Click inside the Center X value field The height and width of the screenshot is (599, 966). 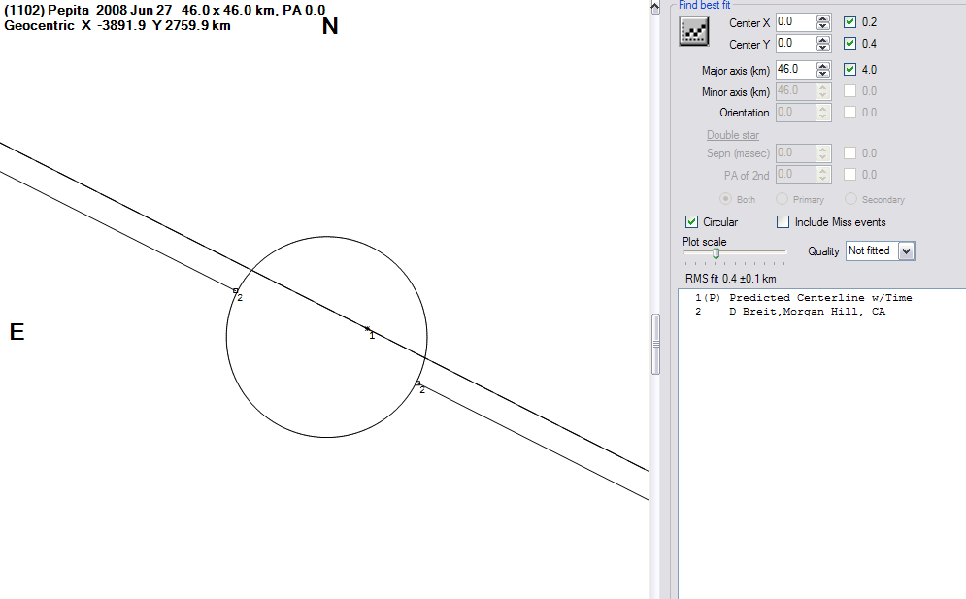[794, 21]
